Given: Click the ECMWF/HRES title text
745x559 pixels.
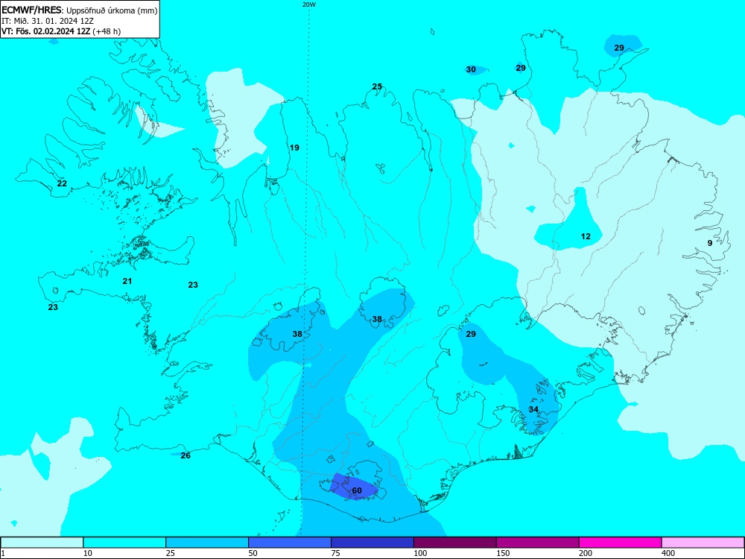Looking at the screenshot, I should 32,10.
